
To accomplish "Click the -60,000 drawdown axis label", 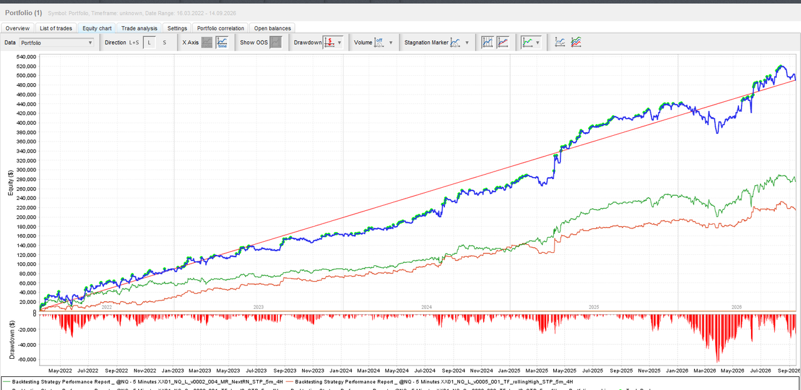I will click(27, 359).
